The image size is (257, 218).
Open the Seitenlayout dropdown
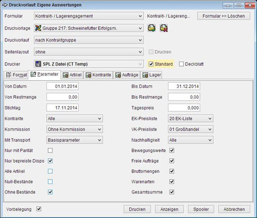click(x=88, y=52)
